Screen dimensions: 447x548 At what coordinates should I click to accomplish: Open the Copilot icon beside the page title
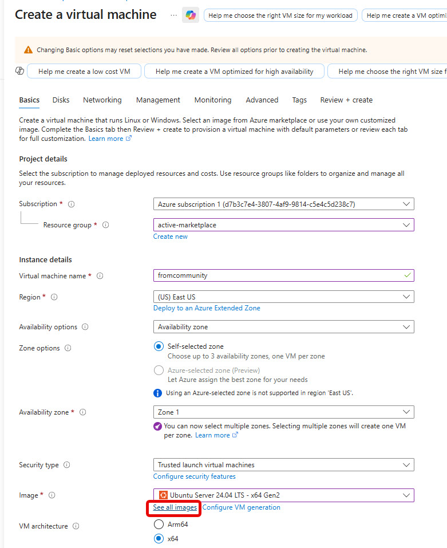pos(191,15)
